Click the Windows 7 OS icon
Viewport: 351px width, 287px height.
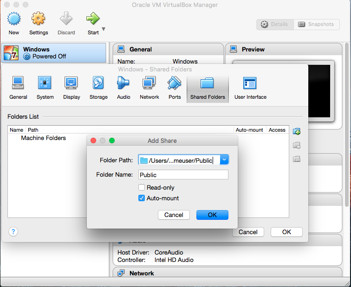point(11,53)
